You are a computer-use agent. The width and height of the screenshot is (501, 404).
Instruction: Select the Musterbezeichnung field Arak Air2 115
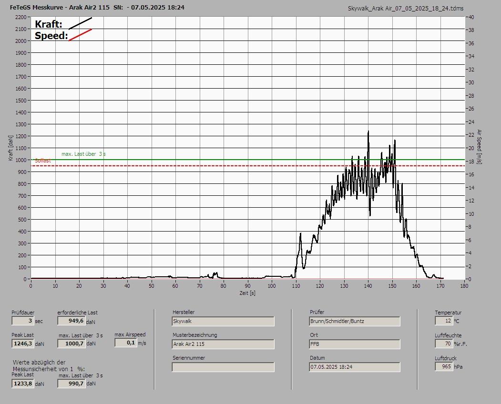223,344
